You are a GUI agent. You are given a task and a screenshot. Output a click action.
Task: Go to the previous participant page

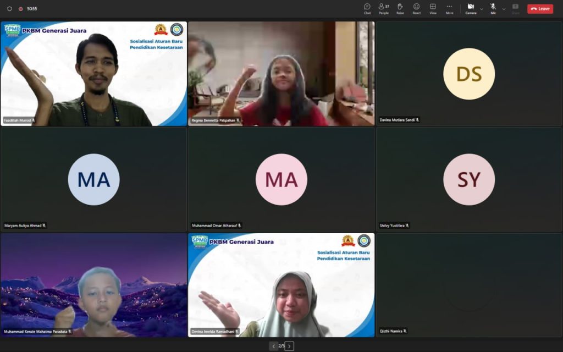pos(273,346)
